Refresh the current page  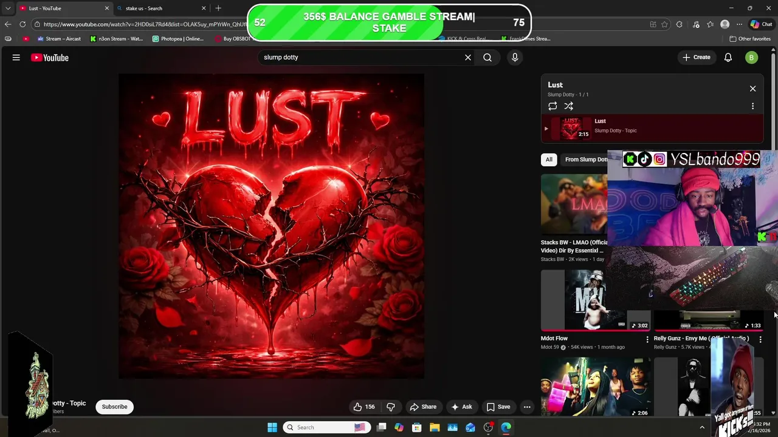(22, 24)
